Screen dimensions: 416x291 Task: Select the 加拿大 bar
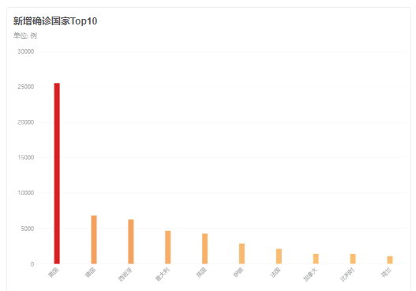point(316,259)
